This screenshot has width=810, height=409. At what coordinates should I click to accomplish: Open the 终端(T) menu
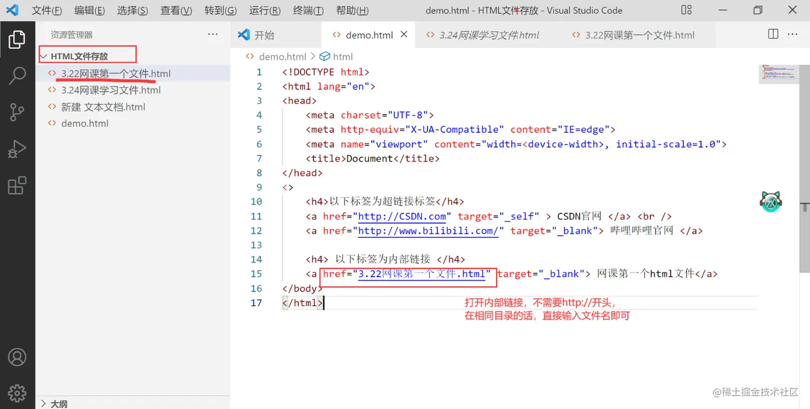(x=308, y=11)
